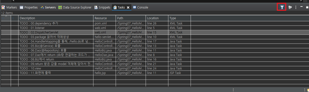Click the 'JSP Task' type cell

pyautogui.click(x=179, y=73)
